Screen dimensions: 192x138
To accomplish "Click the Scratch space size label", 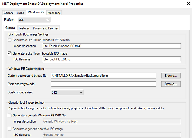I will pyautogui.click(x=20, y=92).
